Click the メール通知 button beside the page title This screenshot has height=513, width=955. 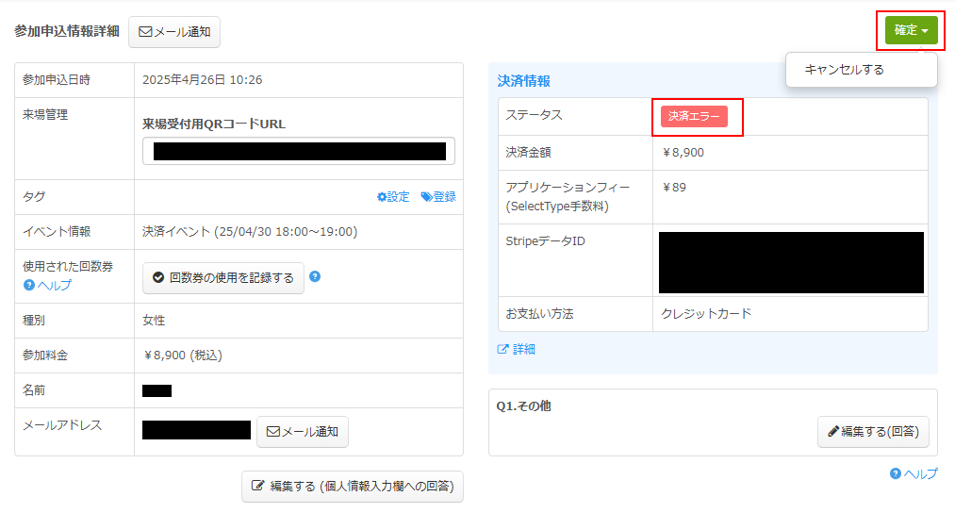(174, 31)
